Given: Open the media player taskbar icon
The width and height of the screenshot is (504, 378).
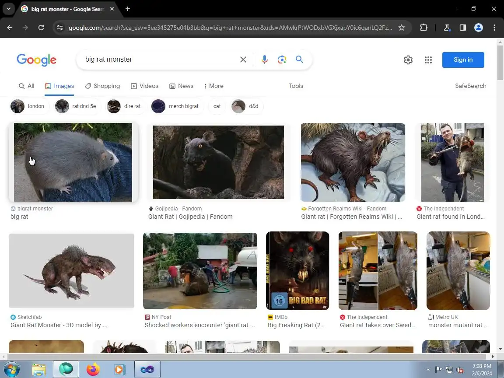Looking at the screenshot, I should (119, 369).
